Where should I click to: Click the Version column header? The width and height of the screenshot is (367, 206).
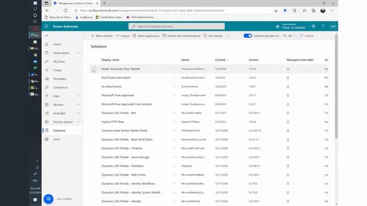253,60
